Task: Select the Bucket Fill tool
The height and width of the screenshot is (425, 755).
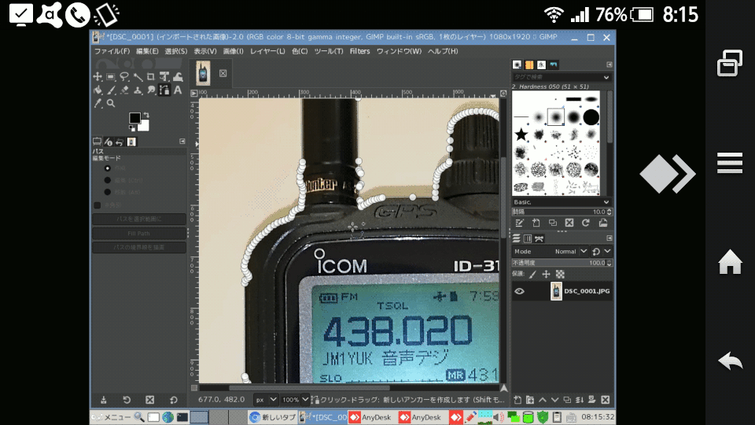Action: coord(98,90)
